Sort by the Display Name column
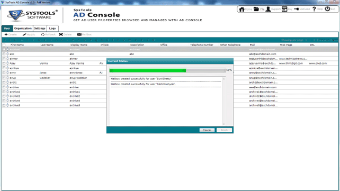The image size is (340, 191). pos(79,45)
